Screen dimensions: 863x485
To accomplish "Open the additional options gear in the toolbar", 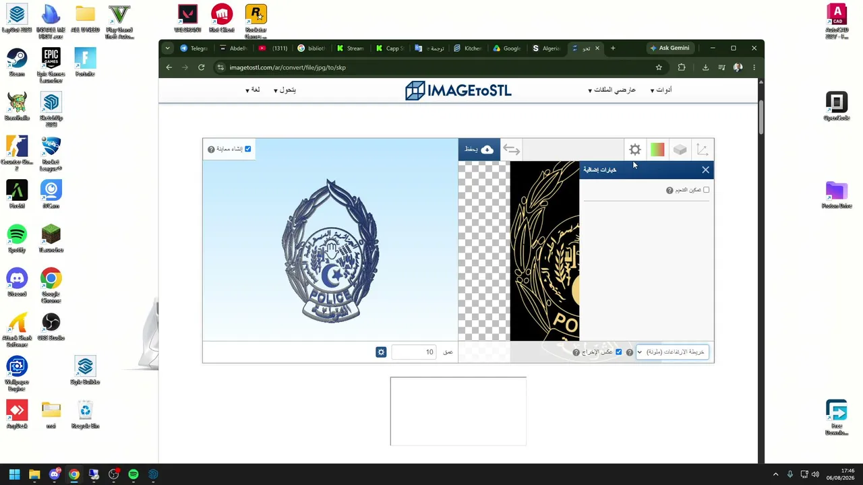I will coord(634,150).
